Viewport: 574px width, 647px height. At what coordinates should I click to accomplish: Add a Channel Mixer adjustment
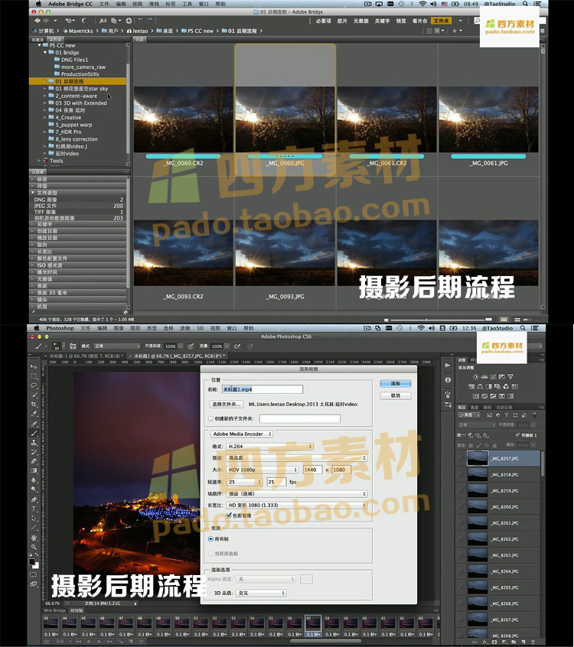point(506,387)
